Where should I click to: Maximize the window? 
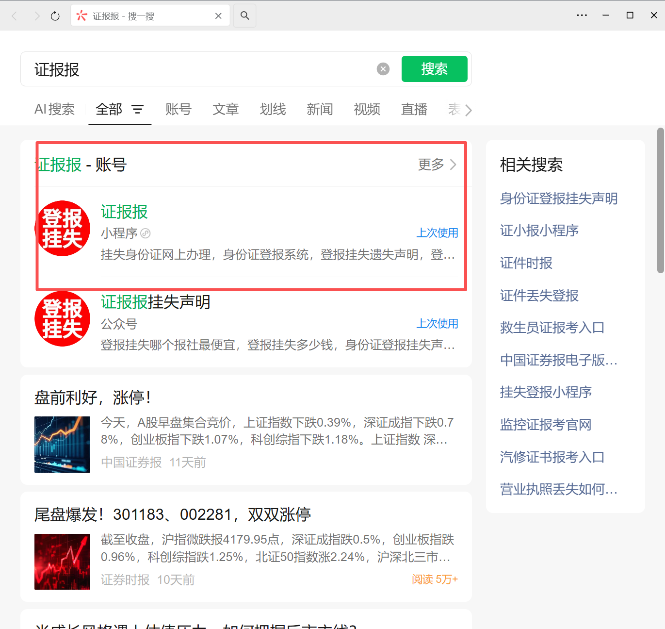630,16
